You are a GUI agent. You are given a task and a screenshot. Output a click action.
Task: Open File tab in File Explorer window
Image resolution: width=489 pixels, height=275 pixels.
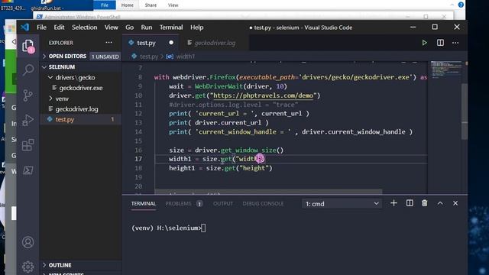click(x=105, y=5)
